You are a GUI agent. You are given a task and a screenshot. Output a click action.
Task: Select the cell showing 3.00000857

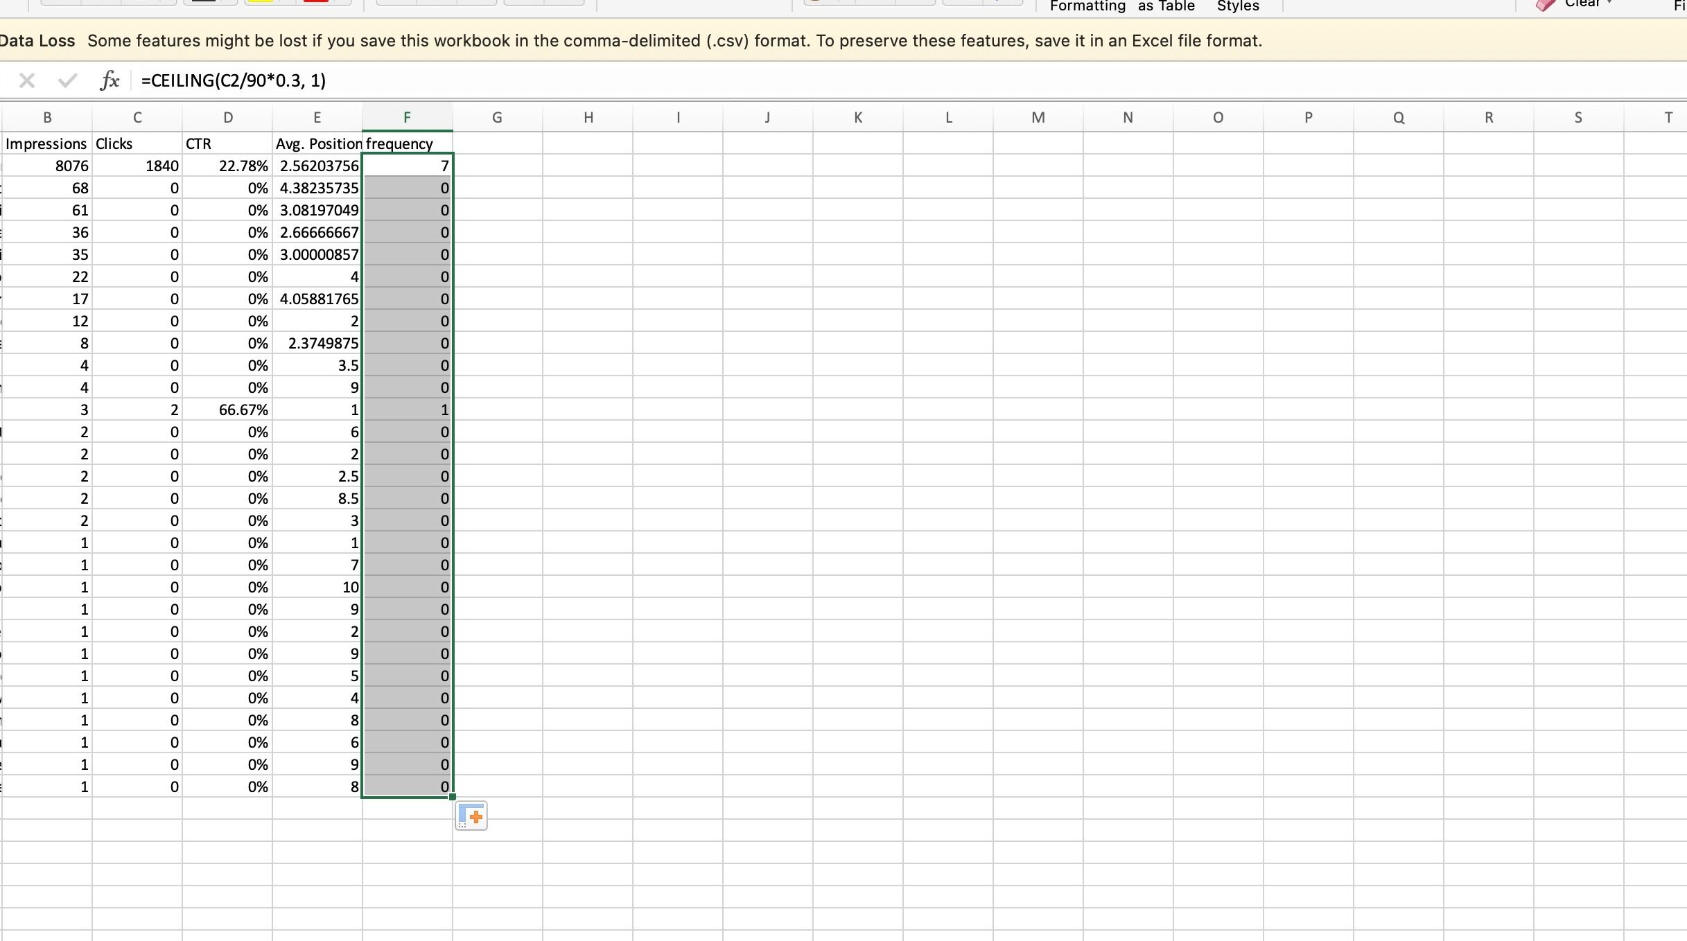click(x=317, y=254)
